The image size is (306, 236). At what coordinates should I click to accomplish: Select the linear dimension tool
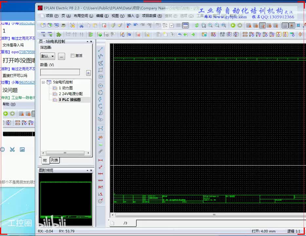(101, 160)
